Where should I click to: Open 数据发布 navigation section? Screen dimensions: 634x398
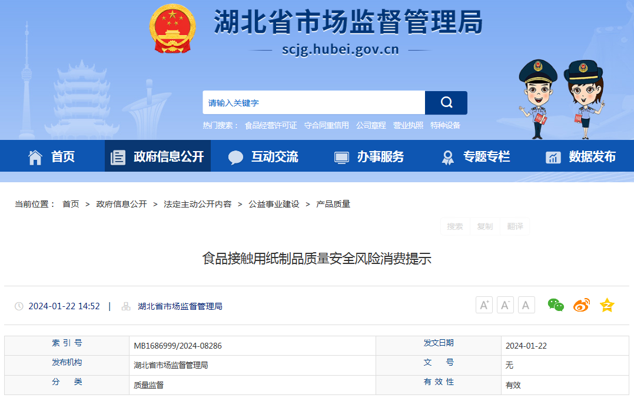(580, 157)
